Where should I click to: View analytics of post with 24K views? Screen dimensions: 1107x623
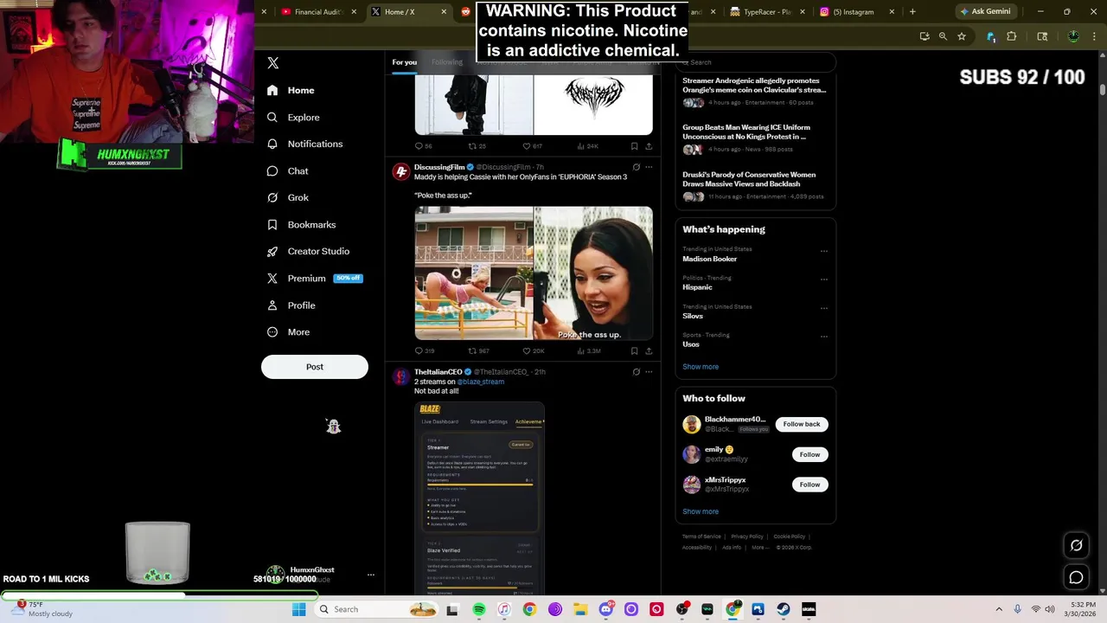[x=587, y=146]
